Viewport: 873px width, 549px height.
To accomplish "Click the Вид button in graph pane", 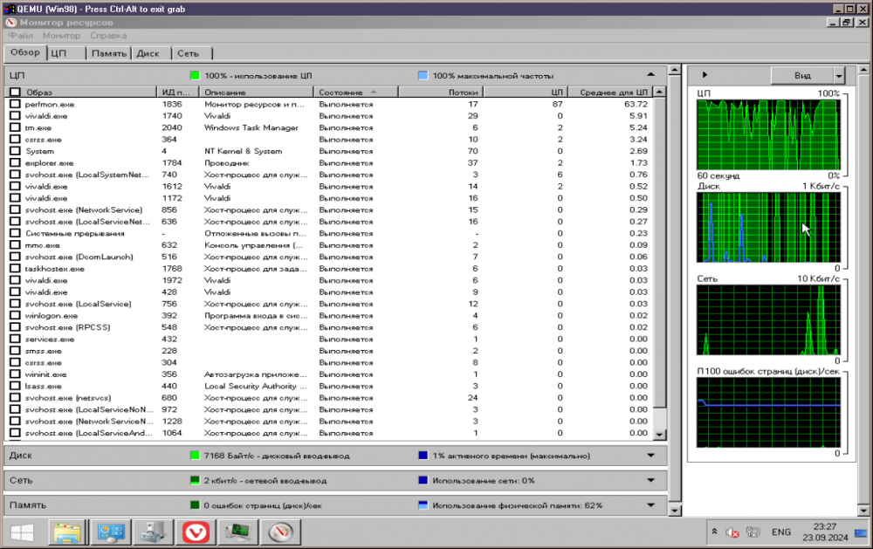I will (x=801, y=76).
